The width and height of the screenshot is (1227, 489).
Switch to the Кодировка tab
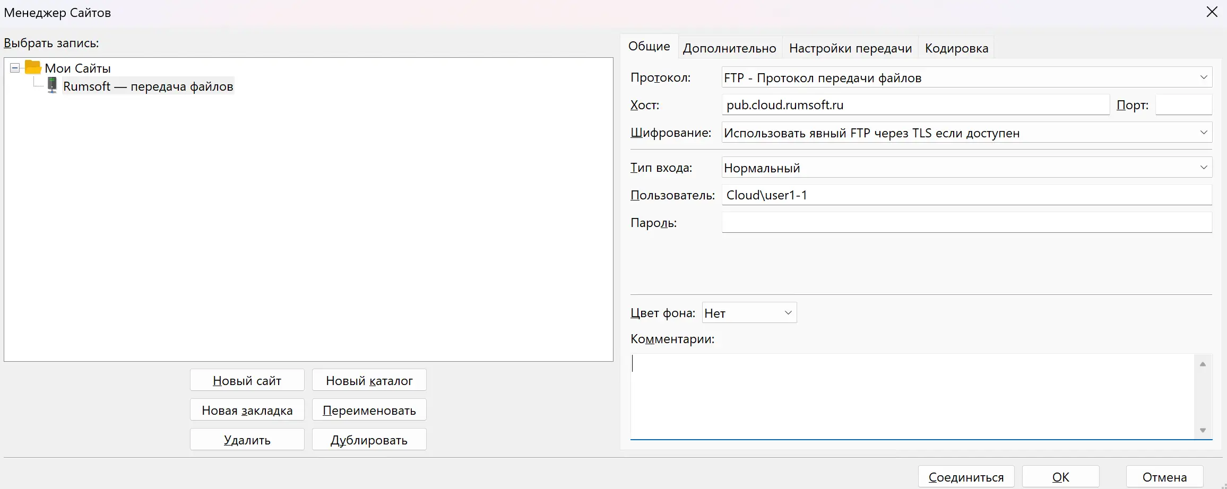point(956,48)
